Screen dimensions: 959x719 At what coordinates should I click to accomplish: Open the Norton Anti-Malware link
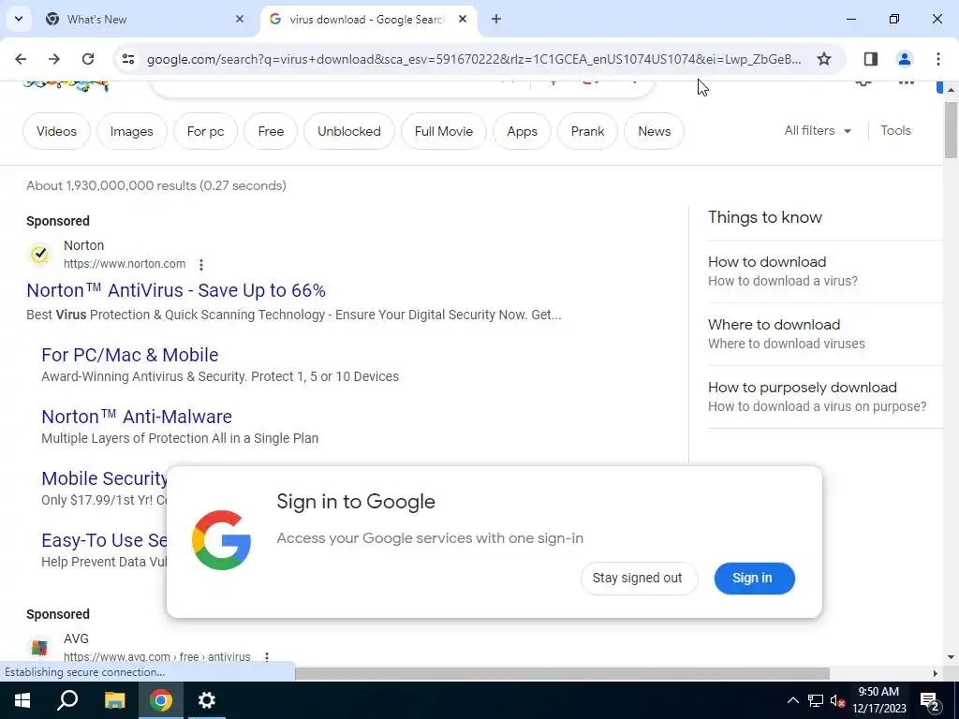pos(137,417)
